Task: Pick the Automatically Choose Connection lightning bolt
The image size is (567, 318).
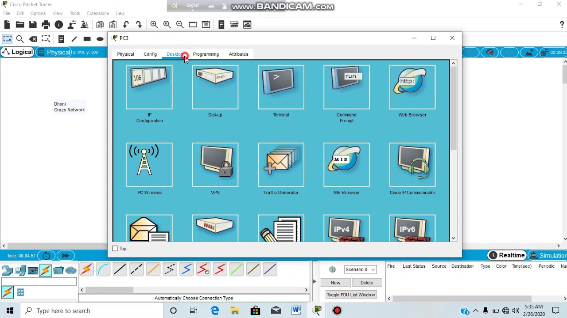Action: pyautogui.click(x=86, y=269)
